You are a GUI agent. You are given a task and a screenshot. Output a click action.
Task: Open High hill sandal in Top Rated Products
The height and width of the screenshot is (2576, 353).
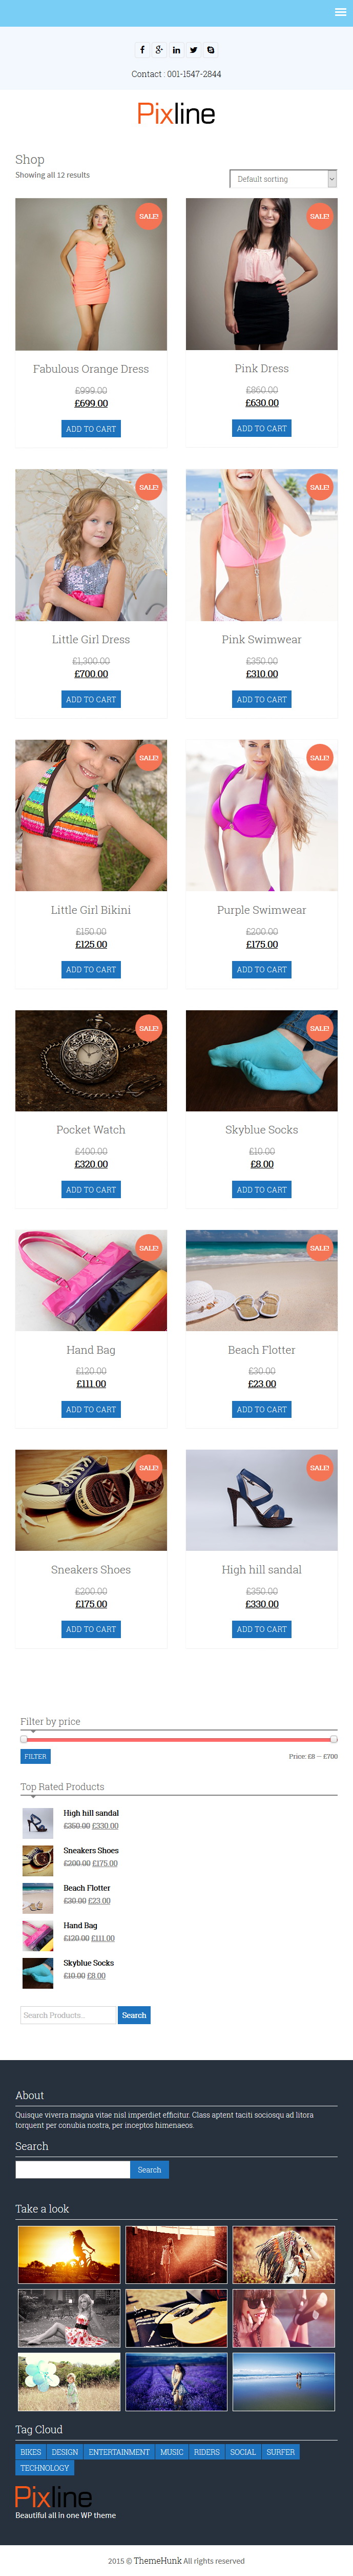(x=91, y=1813)
